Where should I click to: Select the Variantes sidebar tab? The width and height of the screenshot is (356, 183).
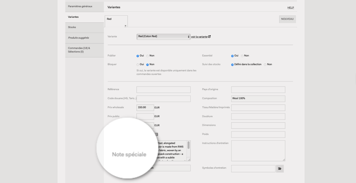pyautogui.click(x=84, y=17)
